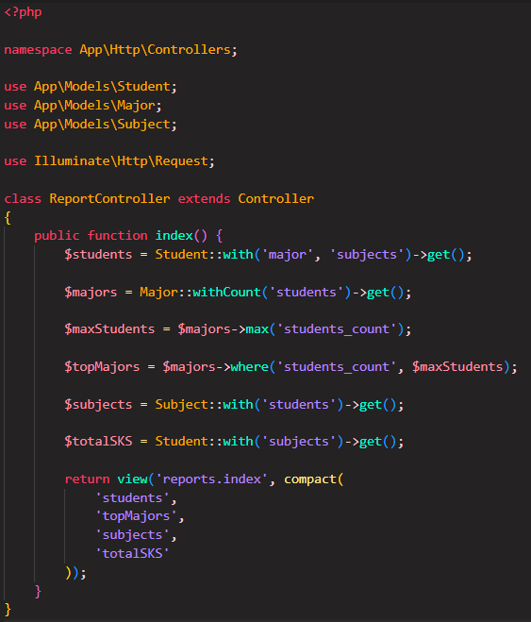The height and width of the screenshot is (622, 531).
Task: Click the '$majors' variable on the withCount line
Action: point(91,293)
